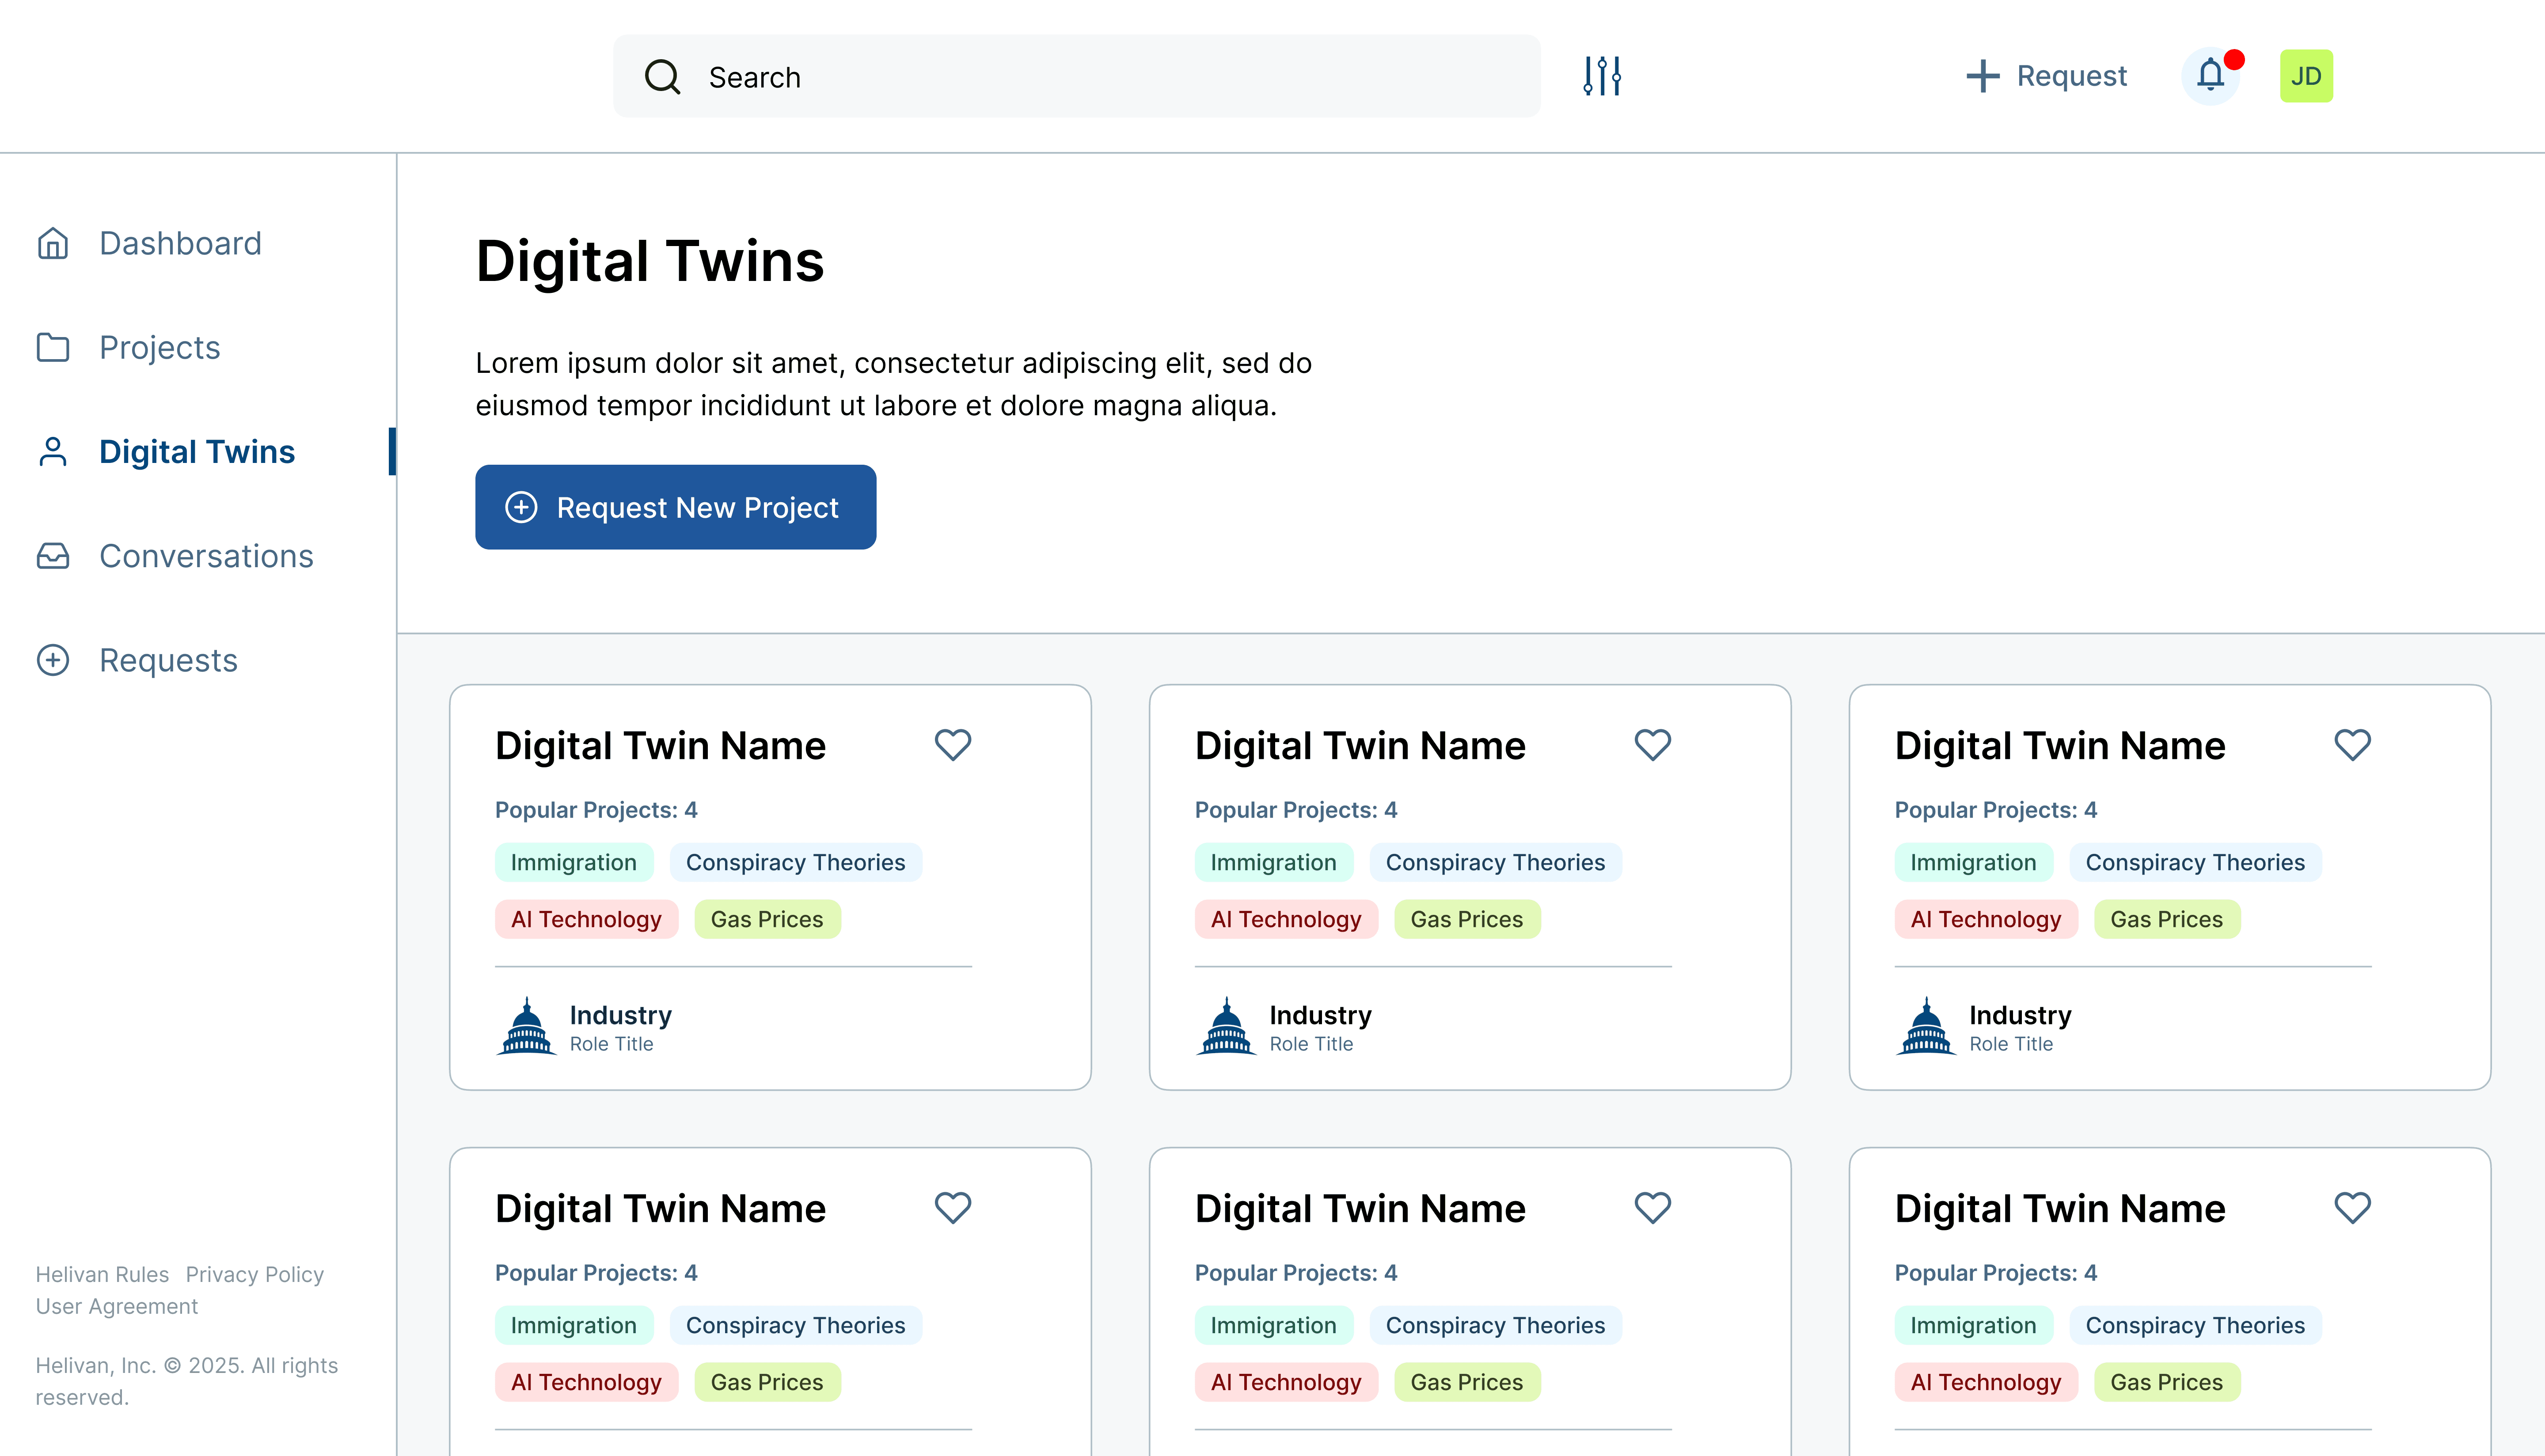2545x1456 pixels.
Task: Go to the Requests sidebar item
Action: [168, 660]
